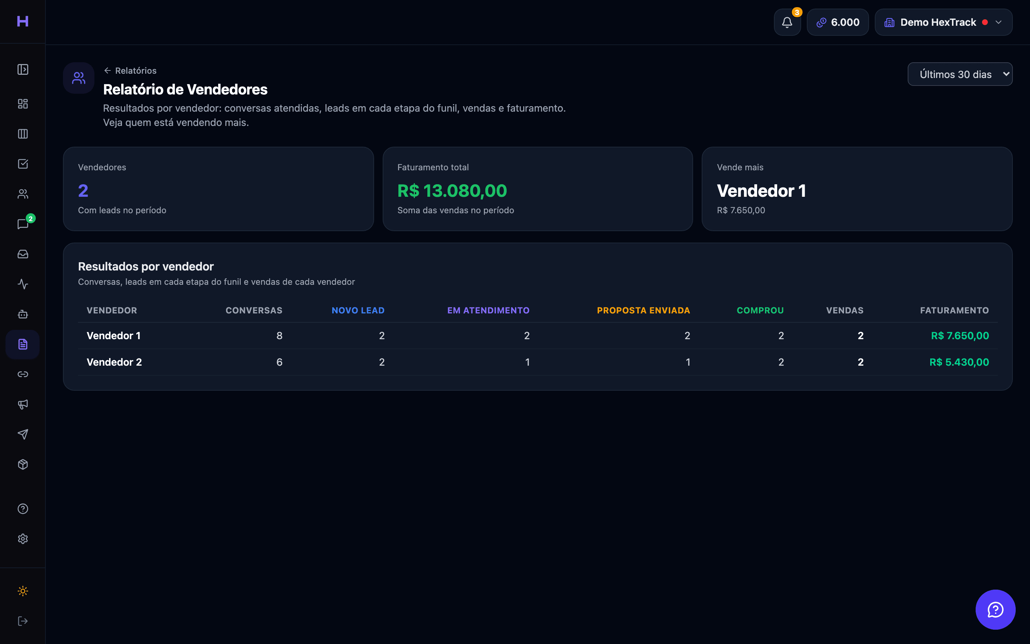Click the R$ 5.430,00 table value
This screenshot has width=1030, height=644.
pos(959,362)
